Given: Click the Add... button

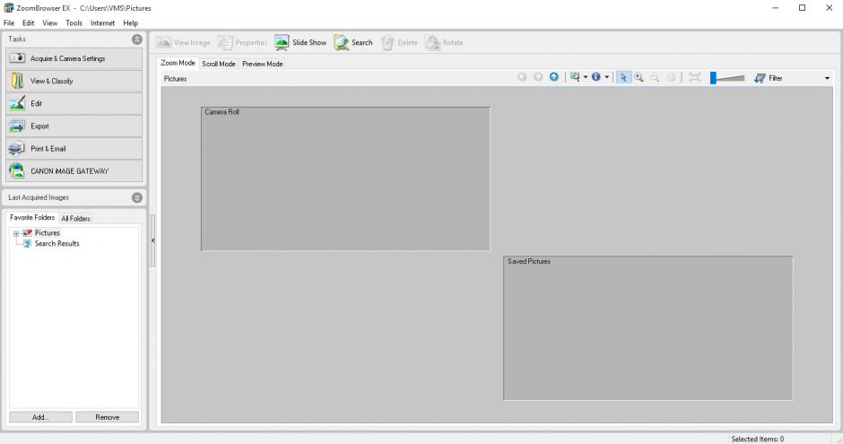Looking at the screenshot, I should (x=40, y=417).
